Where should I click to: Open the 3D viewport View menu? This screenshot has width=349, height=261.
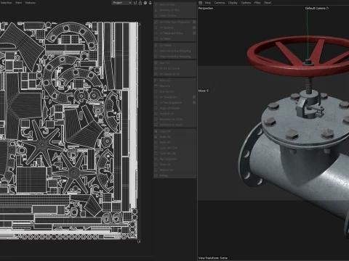point(208,3)
